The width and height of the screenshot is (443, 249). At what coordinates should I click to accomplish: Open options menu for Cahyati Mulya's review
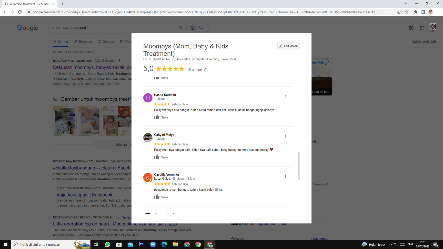pyautogui.click(x=286, y=137)
